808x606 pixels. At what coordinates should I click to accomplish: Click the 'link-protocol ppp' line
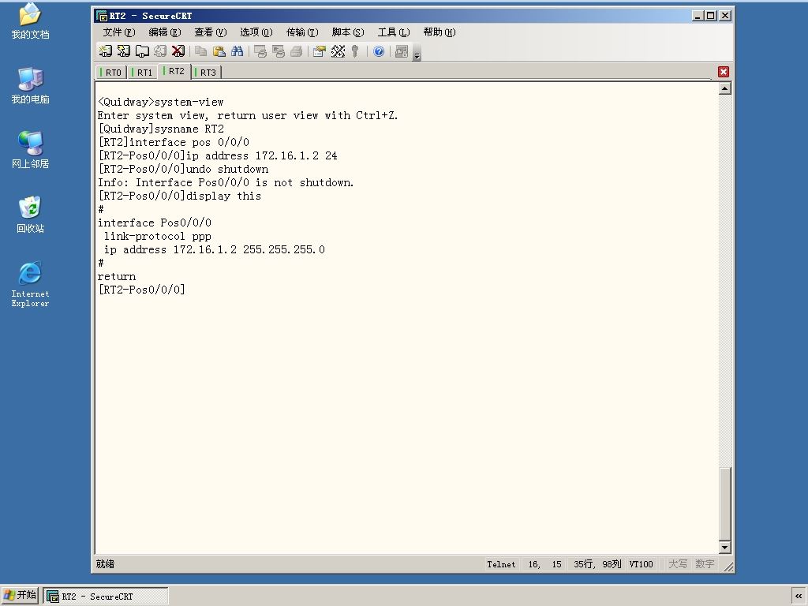coord(158,236)
